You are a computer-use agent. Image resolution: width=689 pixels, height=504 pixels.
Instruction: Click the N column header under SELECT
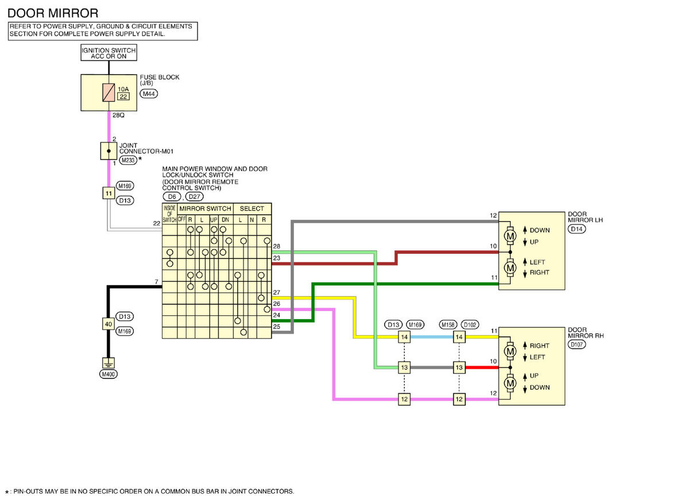[x=251, y=219]
